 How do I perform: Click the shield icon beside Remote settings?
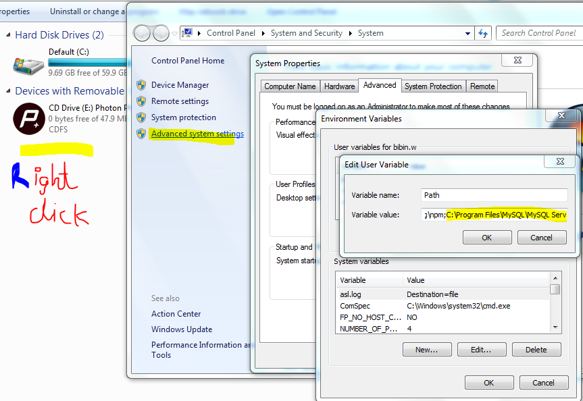(x=141, y=101)
